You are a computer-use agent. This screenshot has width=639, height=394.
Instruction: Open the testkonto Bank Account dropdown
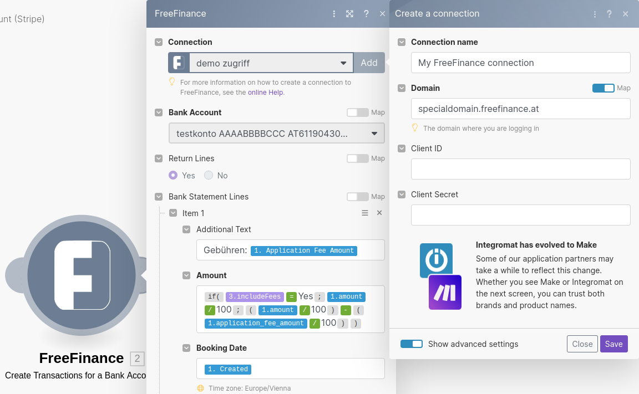[x=276, y=134]
